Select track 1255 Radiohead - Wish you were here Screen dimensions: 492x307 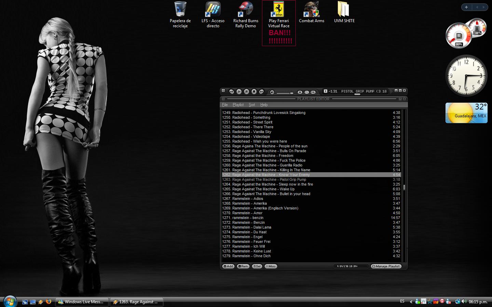311,141
